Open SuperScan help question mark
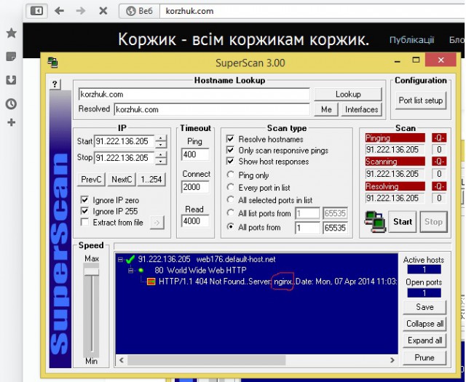This screenshot has width=466, height=382. [x=55, y=84]
